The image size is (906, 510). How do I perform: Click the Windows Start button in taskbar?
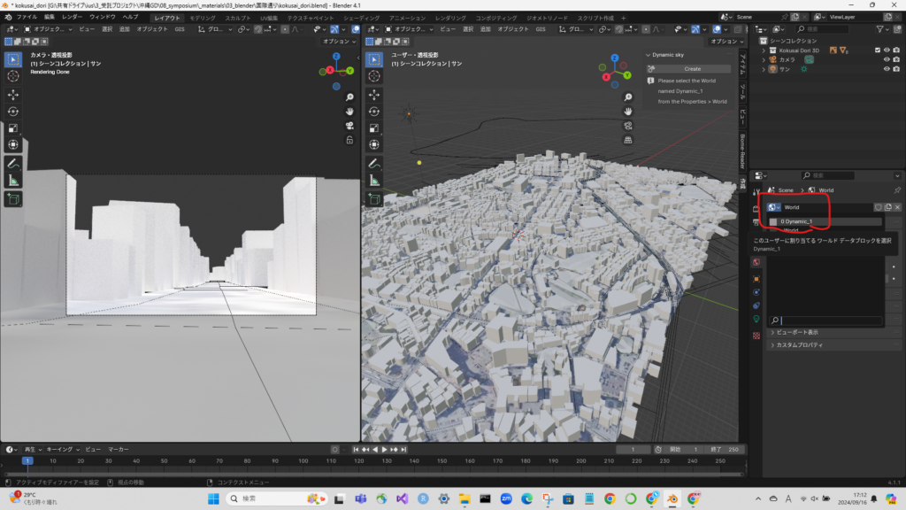point(212,499)
